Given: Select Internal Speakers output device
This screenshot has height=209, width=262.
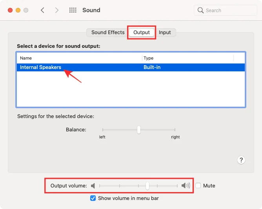Looking at the screenshot, I should [x=41, y=67].
